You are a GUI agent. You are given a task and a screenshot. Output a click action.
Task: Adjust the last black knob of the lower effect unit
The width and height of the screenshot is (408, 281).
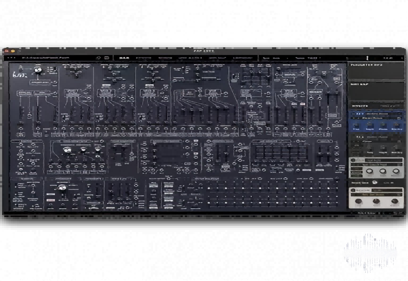tap(394, 201)
